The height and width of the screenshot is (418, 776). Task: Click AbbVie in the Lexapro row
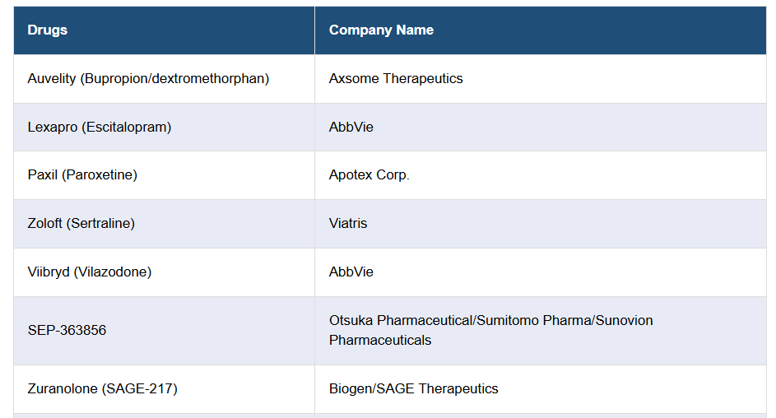[351, 128]
